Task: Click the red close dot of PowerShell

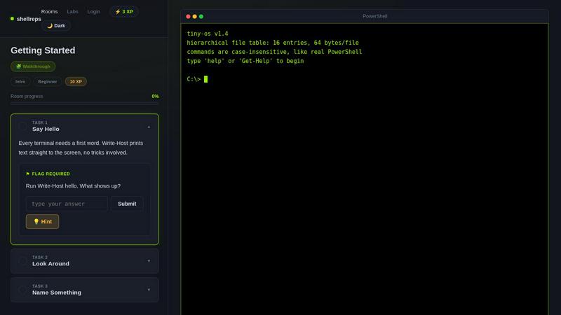Action: click(x=188, y=16)
